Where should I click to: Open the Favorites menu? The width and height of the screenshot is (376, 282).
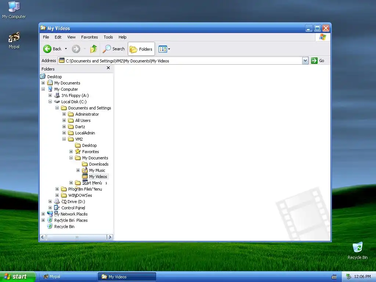[x=90, y=37]
